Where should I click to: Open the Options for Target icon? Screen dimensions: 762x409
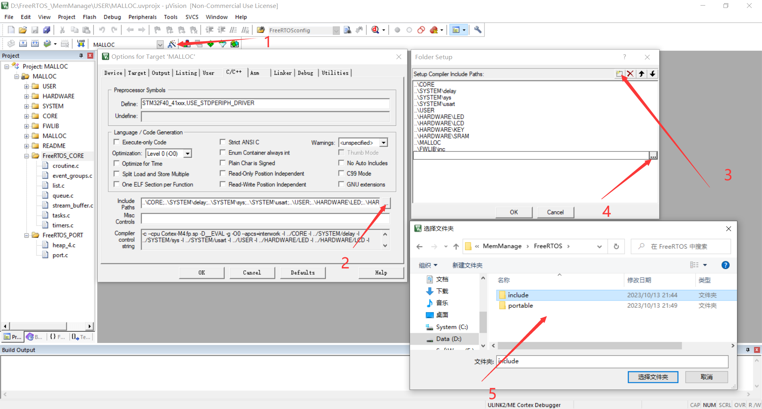click(172, 44)
